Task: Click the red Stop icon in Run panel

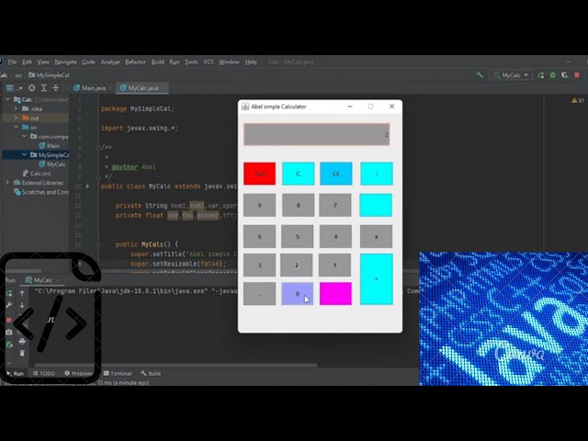Action: 9,320
